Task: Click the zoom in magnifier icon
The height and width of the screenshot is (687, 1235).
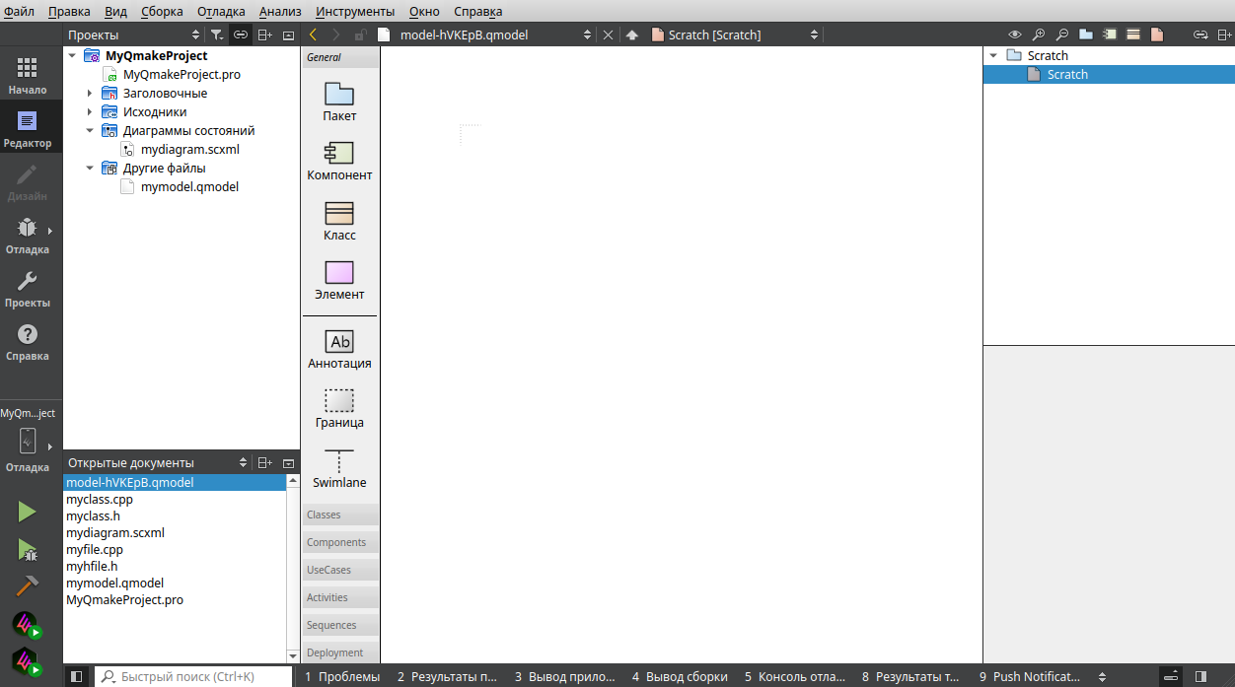Action: coord(1038,34)
